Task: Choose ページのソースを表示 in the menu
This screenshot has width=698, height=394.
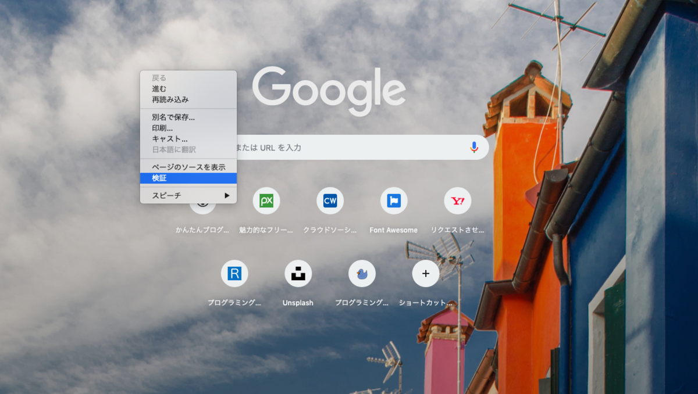Action: tap(188, 166)
